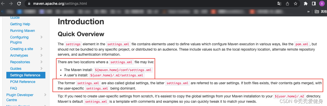Select the highlighted Settings Reference item
Screen dimensions: 327x106
26,75
